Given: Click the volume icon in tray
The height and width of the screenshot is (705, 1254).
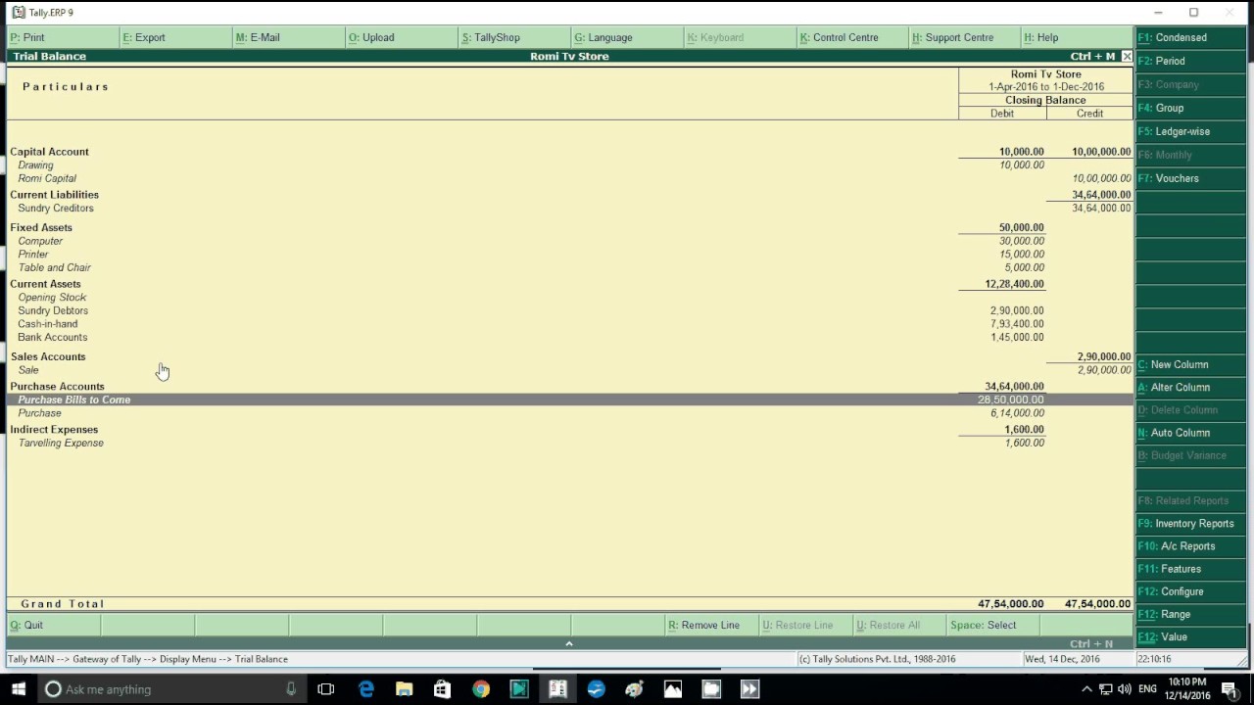Looking at the screenshot, I should click(x=1125, y=689).
